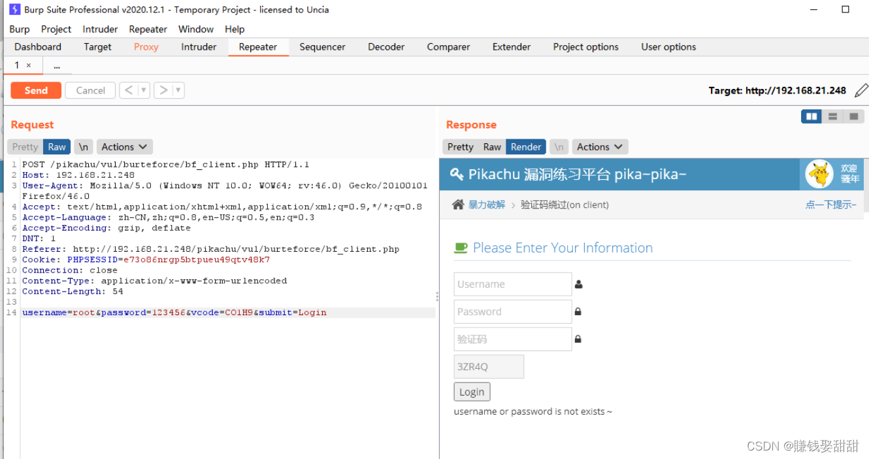Click the 点一下提示~ hint link
The height and width of the screenshot is (459, 869).
pyautogui.click(x=830, y=205)
